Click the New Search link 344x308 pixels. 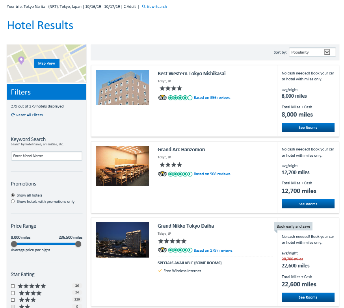[x=157, y=7]
